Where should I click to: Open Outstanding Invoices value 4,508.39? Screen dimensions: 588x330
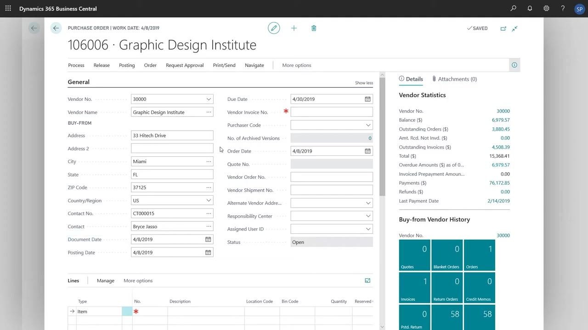pos(501,147)
